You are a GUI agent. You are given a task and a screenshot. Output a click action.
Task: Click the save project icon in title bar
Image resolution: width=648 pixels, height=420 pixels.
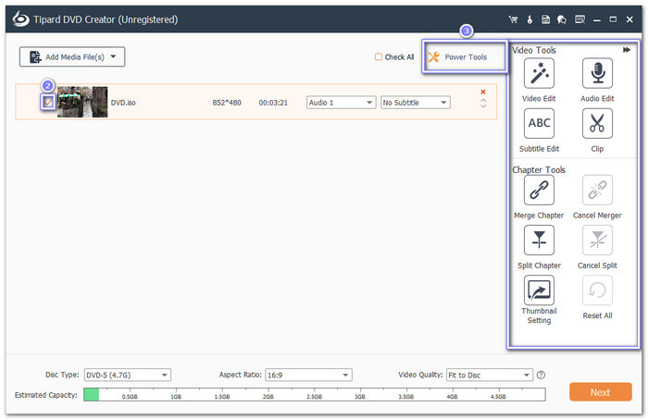pyautogui.click(x=545, y=19)
